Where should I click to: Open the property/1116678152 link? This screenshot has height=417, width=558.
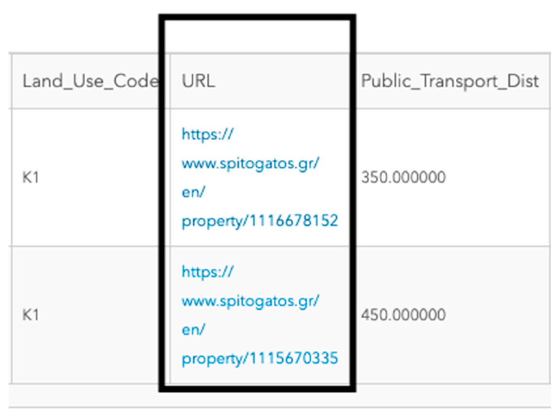click(260, 221)
